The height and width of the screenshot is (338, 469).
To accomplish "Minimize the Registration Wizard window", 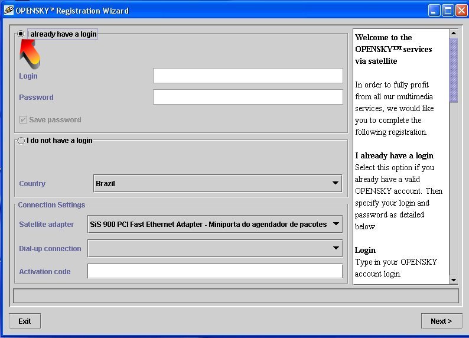I will click(434, 11).
